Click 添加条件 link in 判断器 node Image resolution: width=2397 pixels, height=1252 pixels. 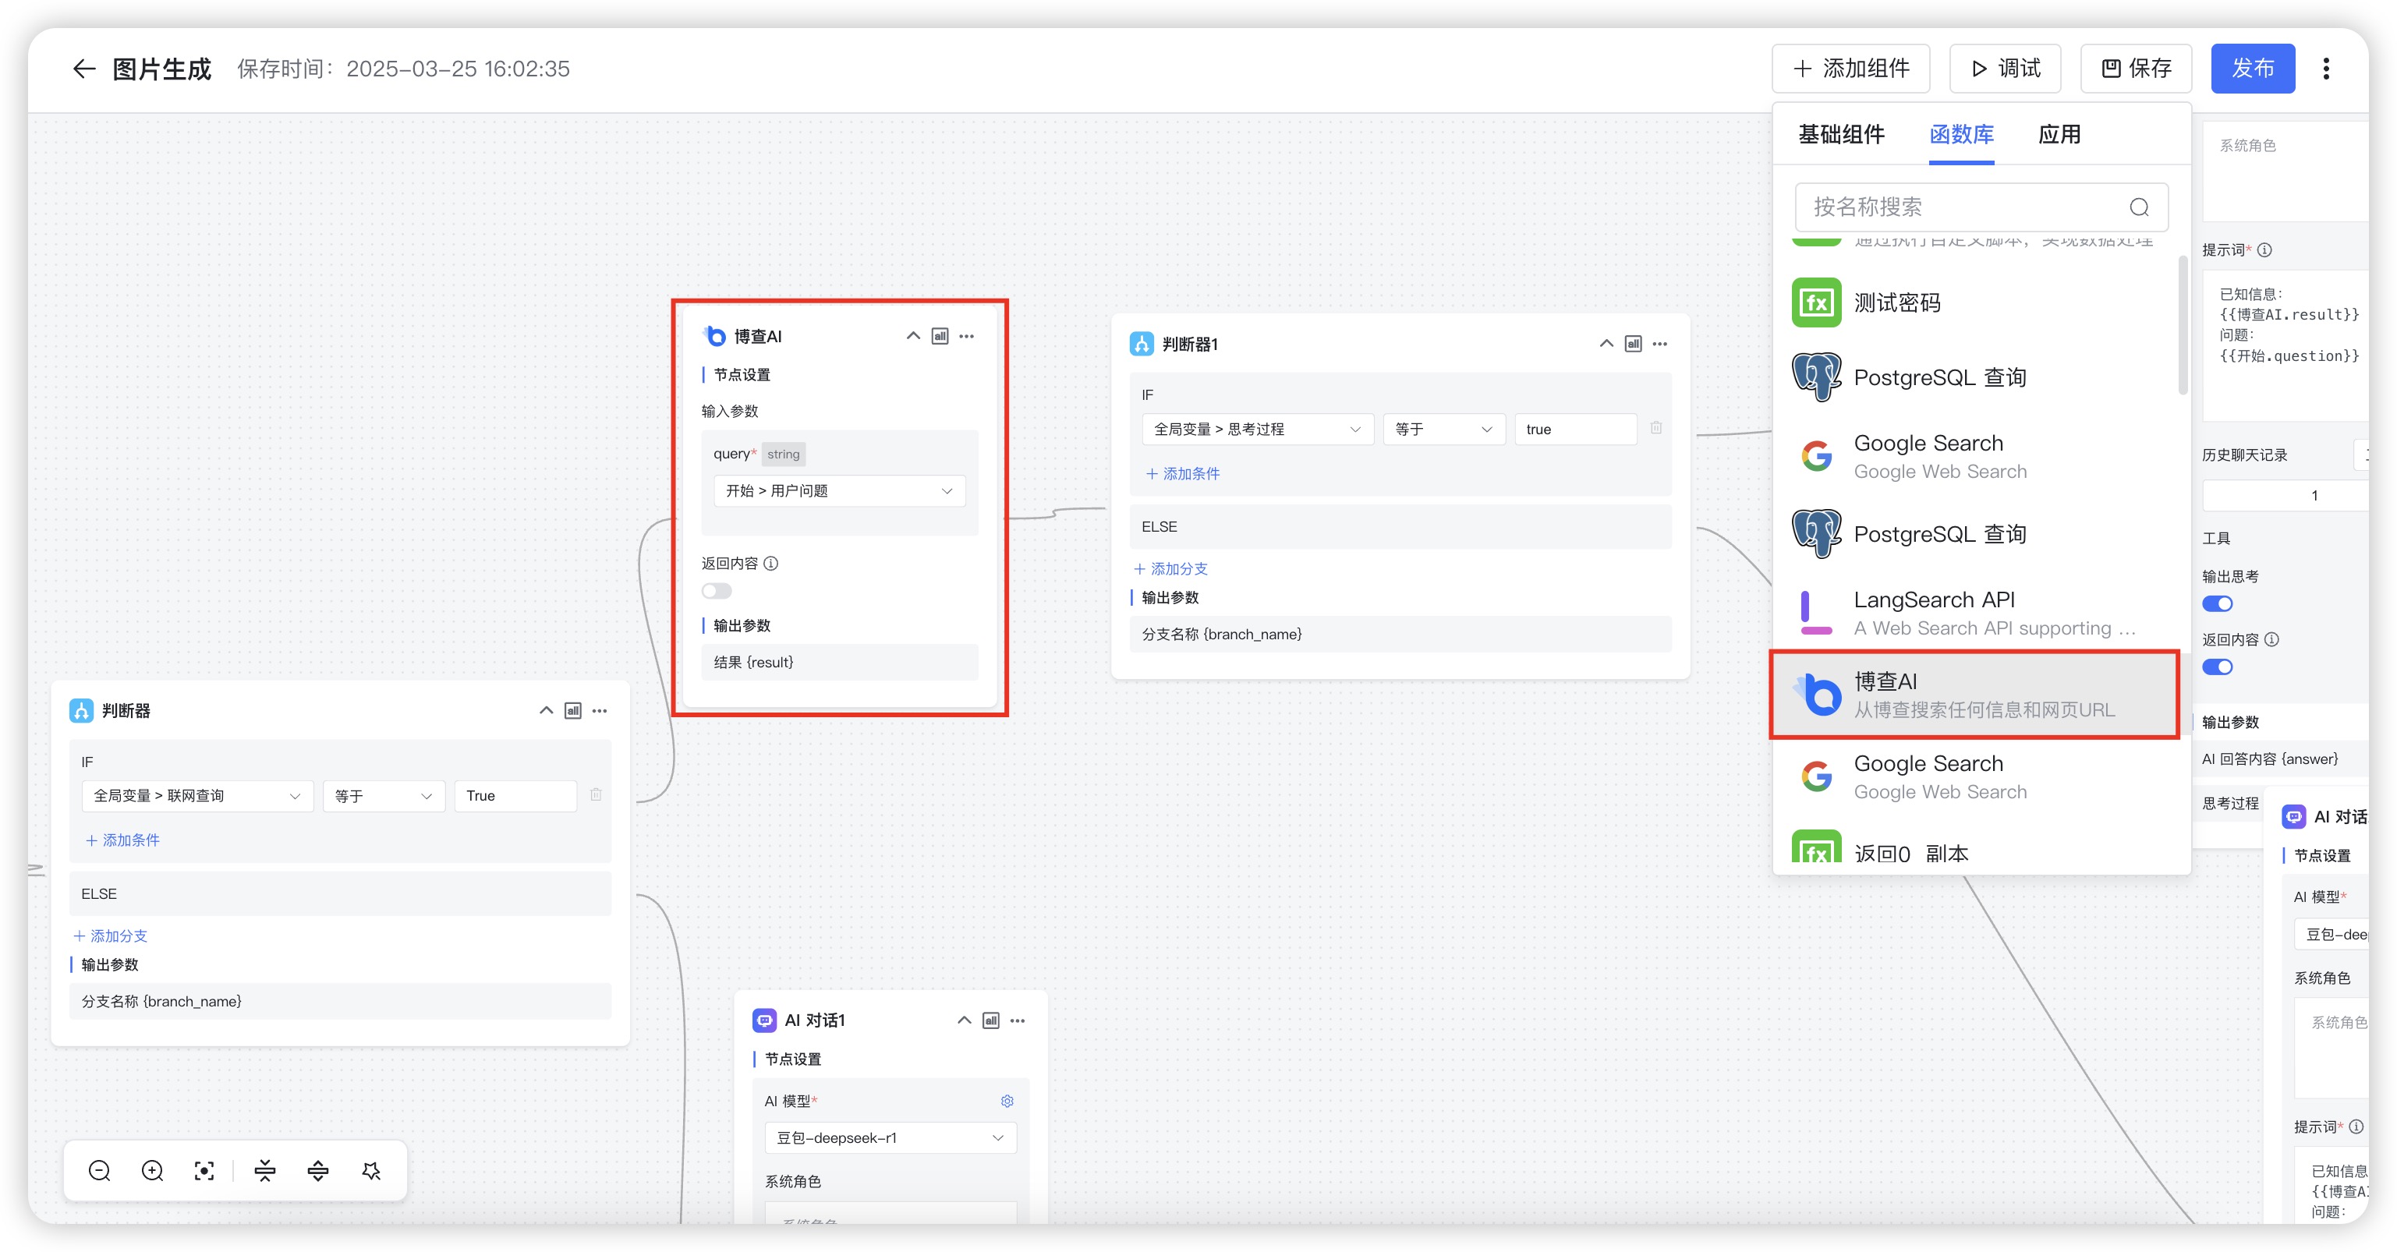click(x=123, y=840)
